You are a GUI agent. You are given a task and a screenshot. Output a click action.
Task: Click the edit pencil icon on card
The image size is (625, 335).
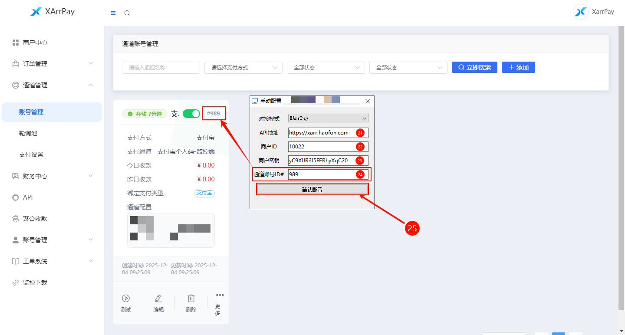158,299
